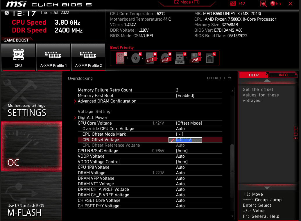Open VDDG Voltage Control [Auto] dropdown

tap(182, 162)
